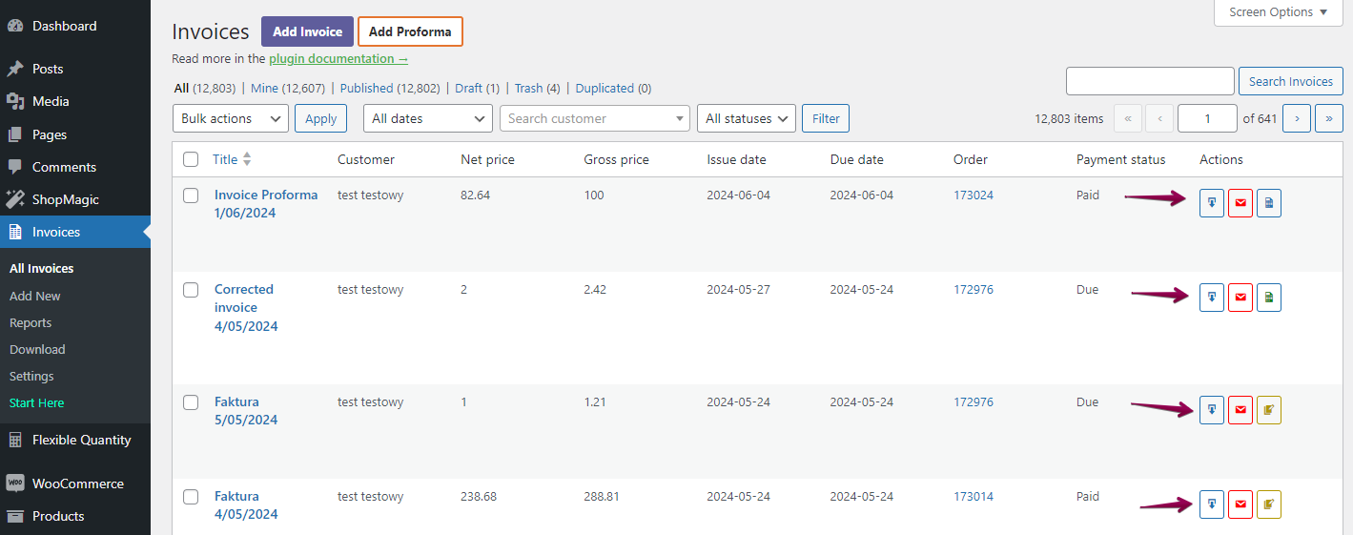This screenshot has height=535, width=1353.
Task: Click the green document icon for Corrected invoice
Action: 1268,298
